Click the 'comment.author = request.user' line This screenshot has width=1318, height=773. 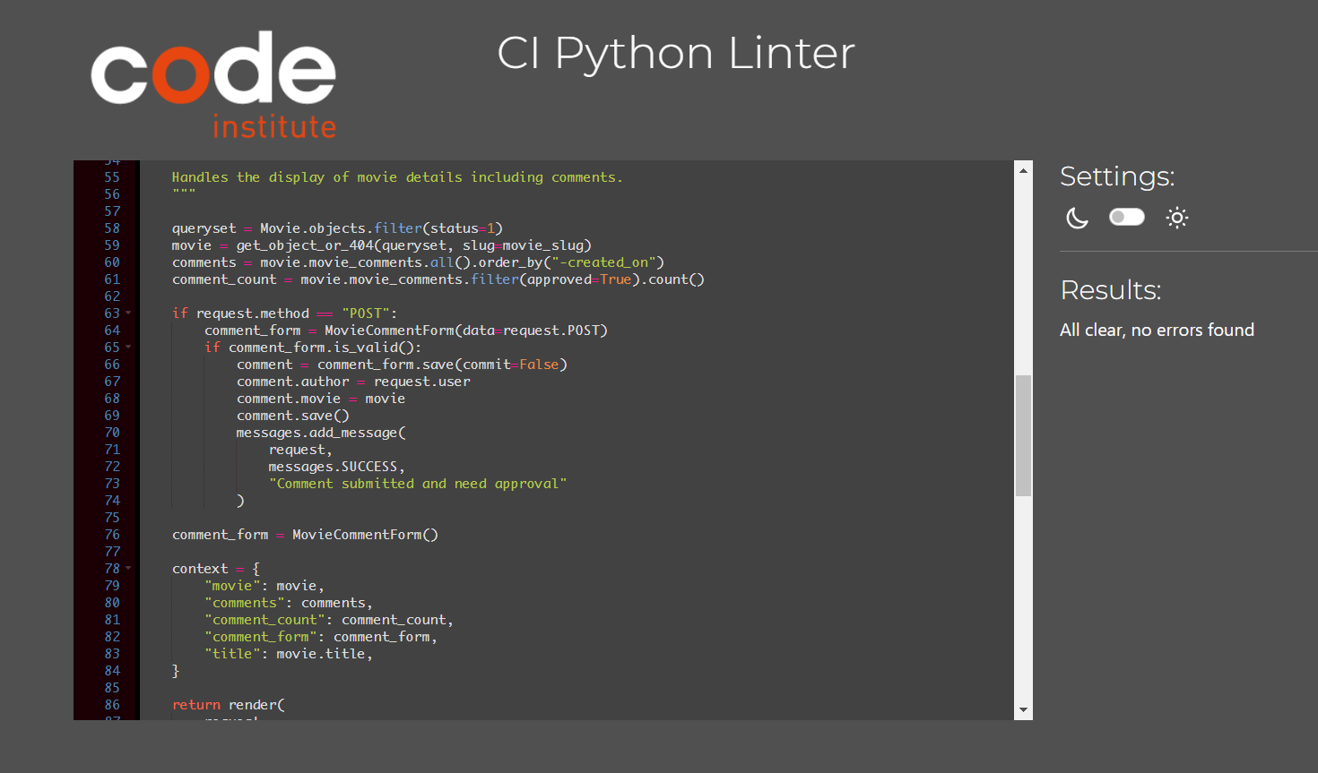(x=353, y=382)
